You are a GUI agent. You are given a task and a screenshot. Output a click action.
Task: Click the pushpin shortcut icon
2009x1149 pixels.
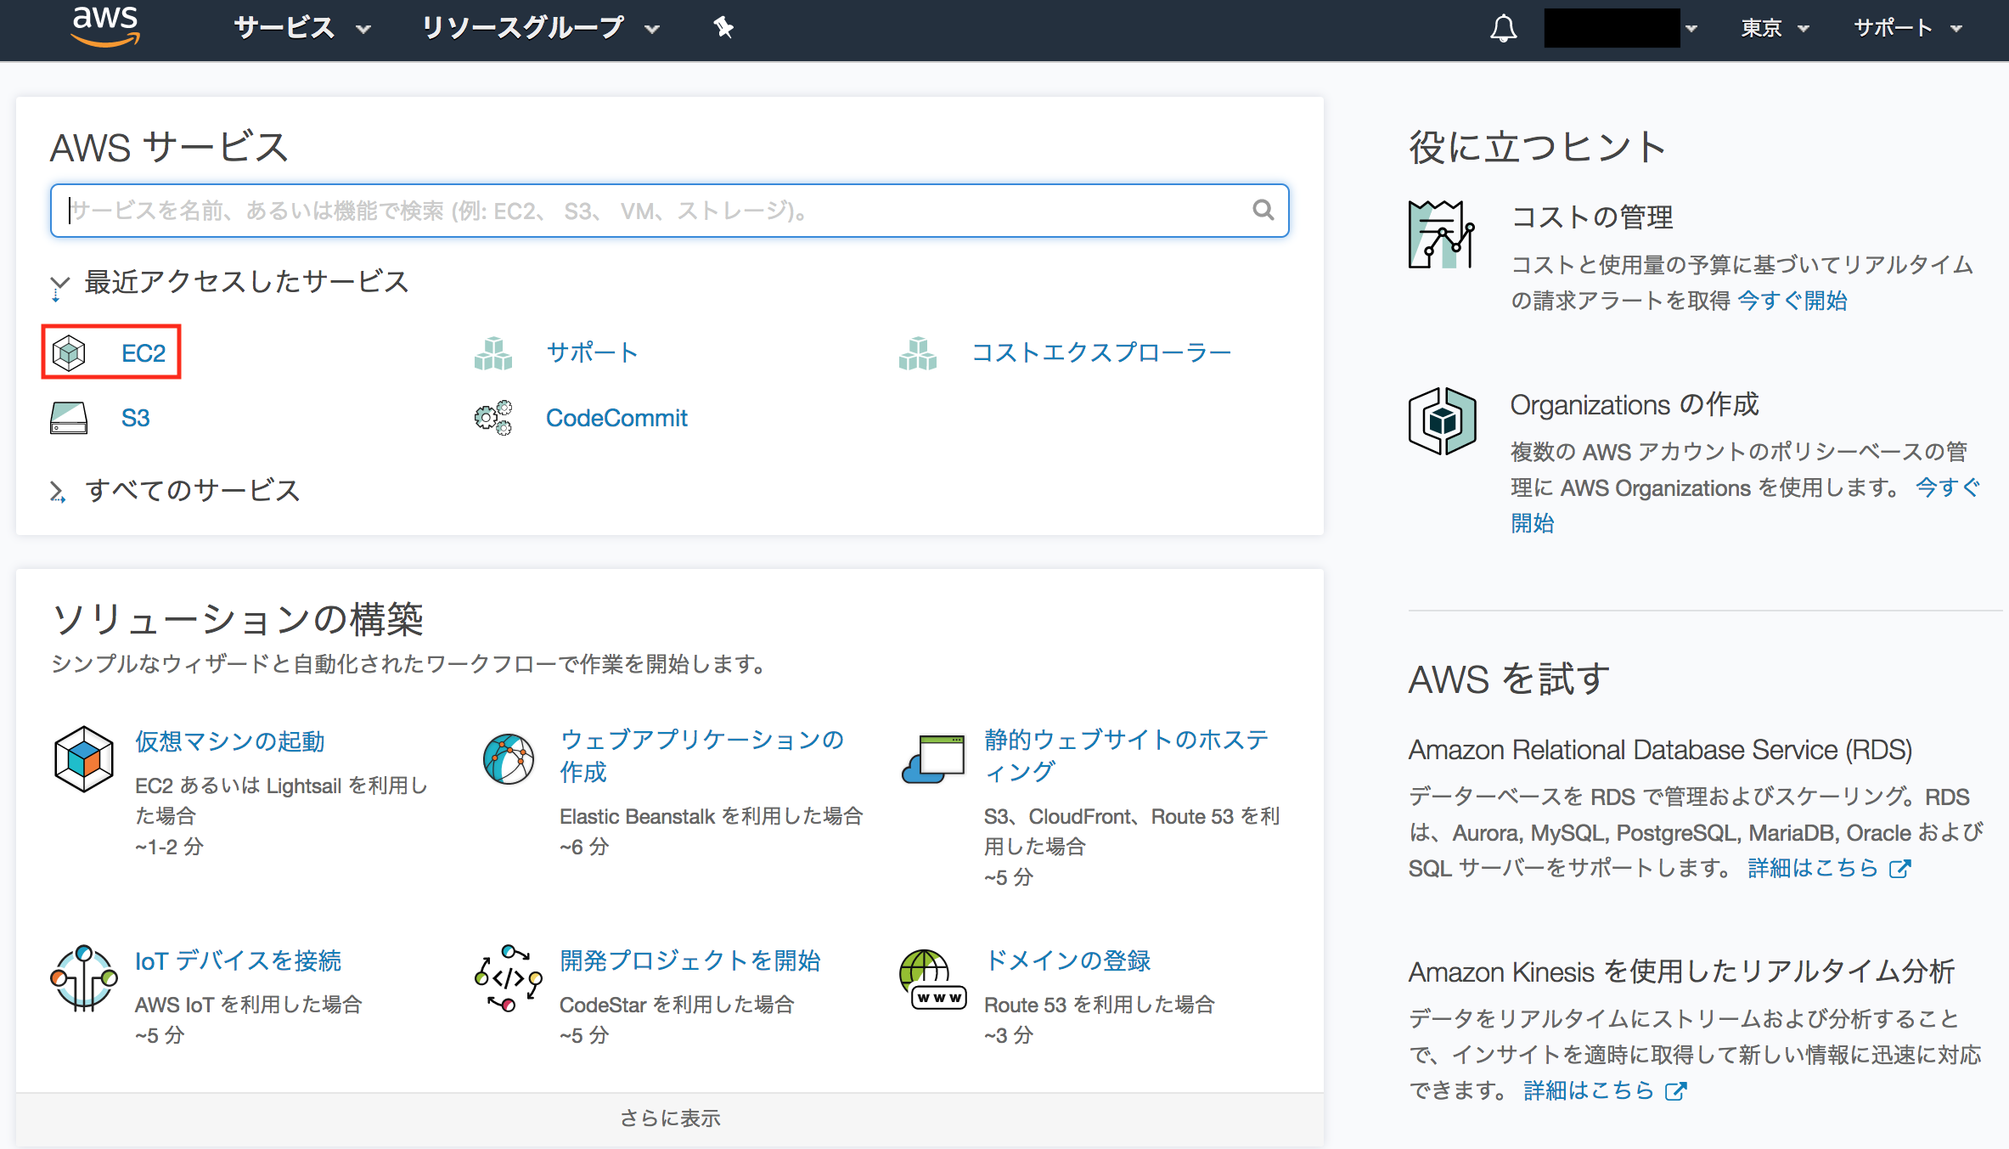pos(723,28)
